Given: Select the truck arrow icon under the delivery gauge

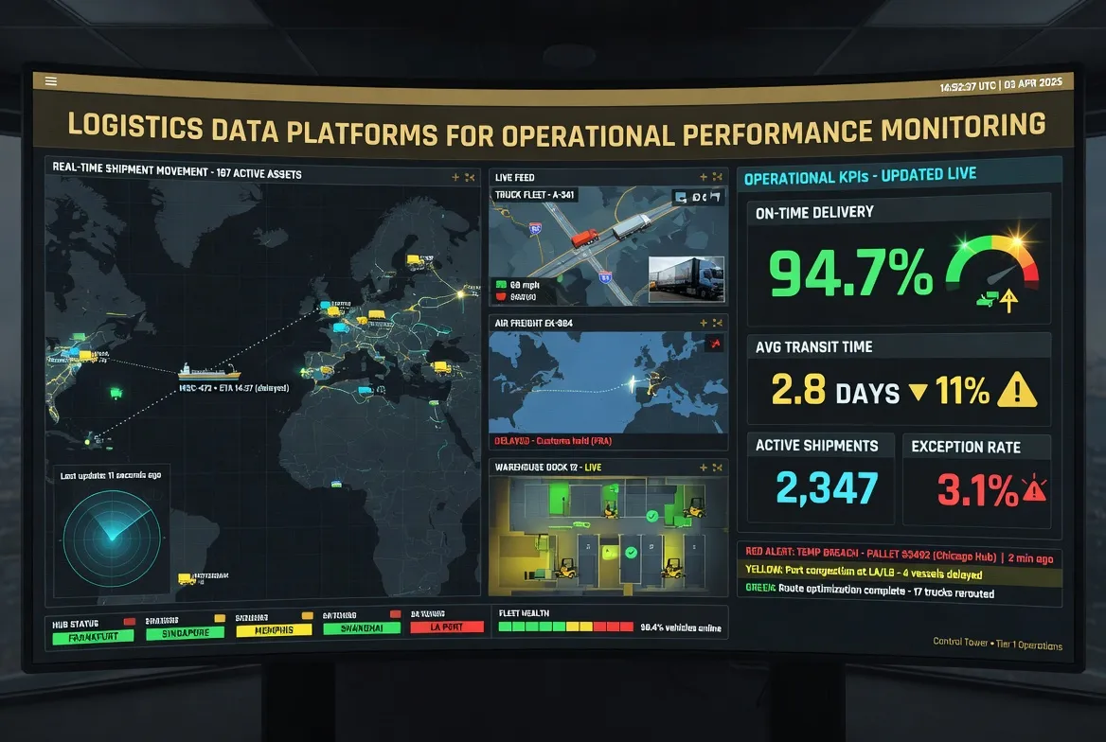Looking at the screenshot, I should (994, 299).
